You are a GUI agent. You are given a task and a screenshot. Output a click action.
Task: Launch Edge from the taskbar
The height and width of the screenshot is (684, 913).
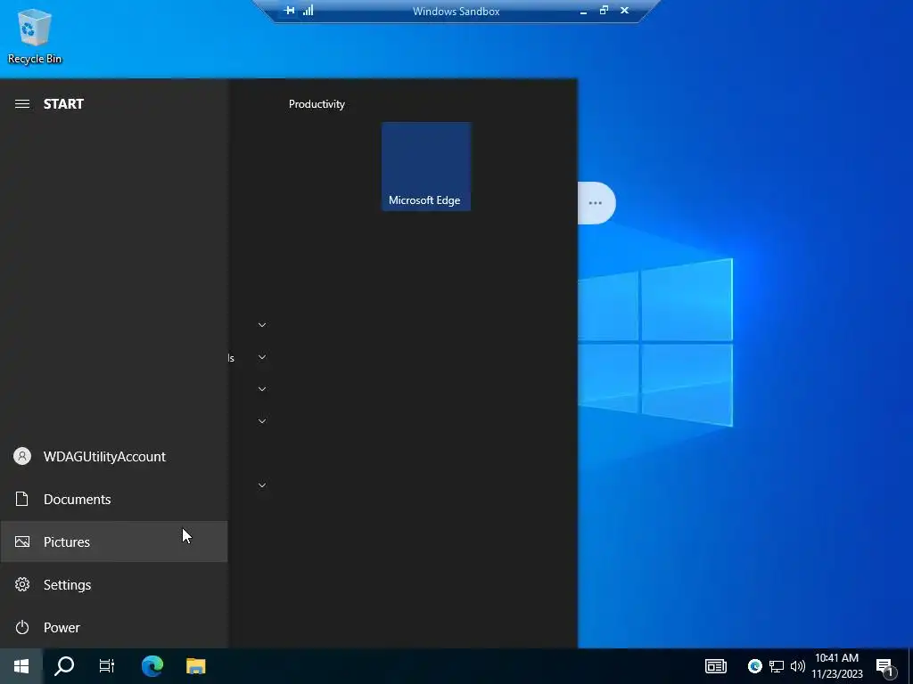click(152, 666)
